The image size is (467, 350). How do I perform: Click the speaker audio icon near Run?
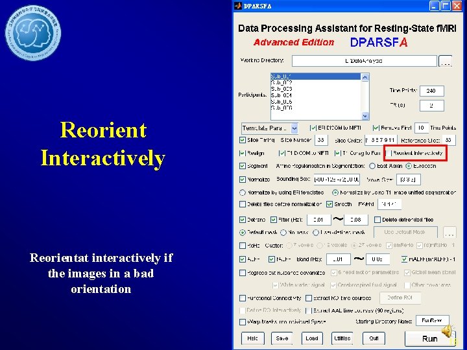tap(447, 331)
